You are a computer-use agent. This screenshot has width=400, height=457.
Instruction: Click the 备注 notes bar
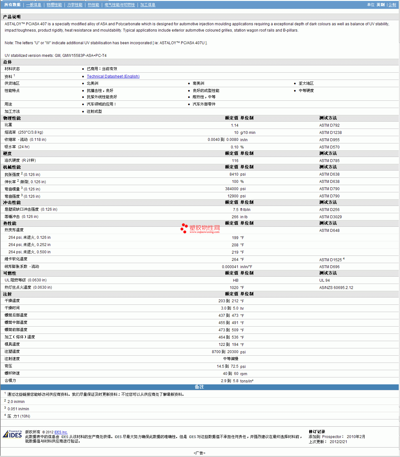(x=200, y=387)
